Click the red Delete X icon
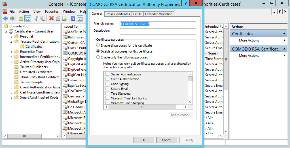 point(51,18)
